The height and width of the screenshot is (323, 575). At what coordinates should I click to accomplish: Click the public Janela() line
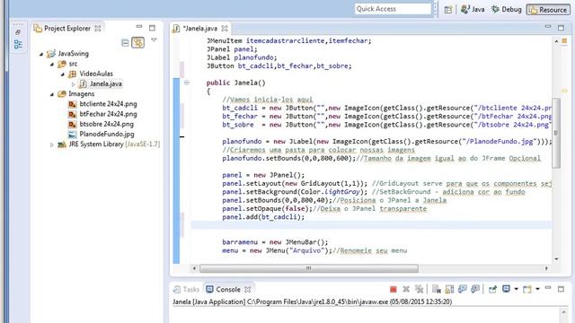pos(235,83)
